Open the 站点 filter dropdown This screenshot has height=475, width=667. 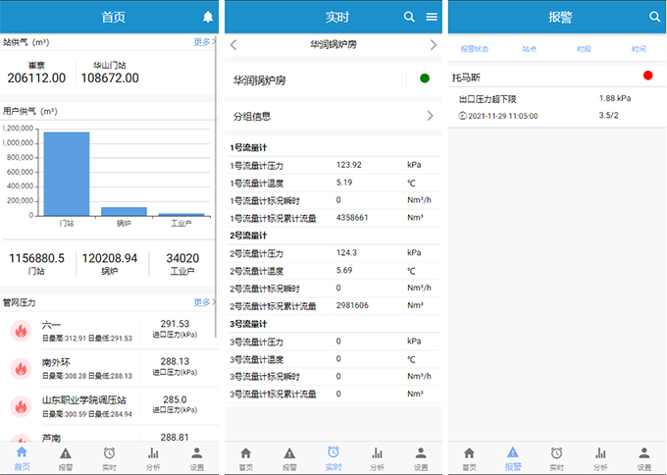[530, 48]
